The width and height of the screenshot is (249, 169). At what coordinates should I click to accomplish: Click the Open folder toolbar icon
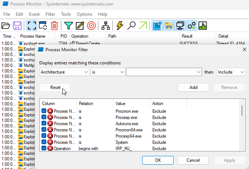tap(6, 25)
